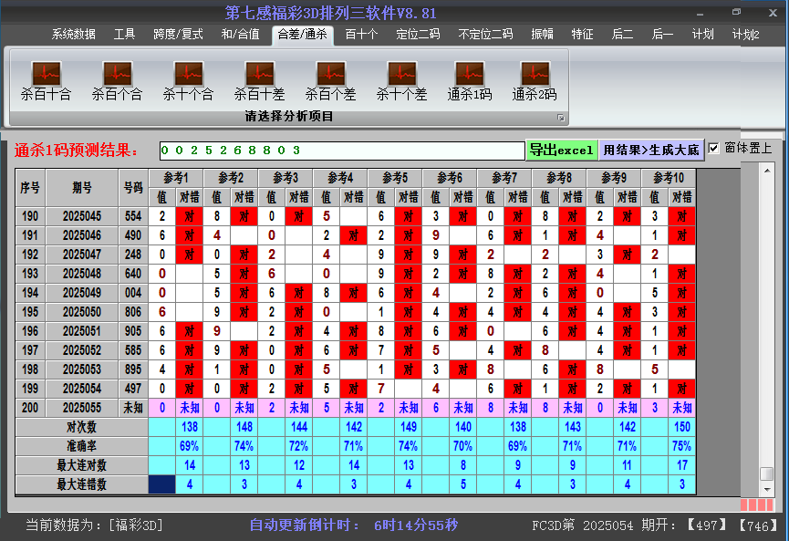Open the 杀十个合 analysis icon
This screenshot has height=541, width=789.
(188, 80)
